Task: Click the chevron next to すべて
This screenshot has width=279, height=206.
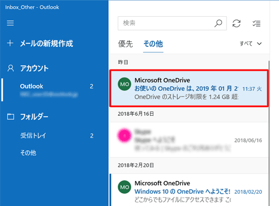Action: coord(259,44)
